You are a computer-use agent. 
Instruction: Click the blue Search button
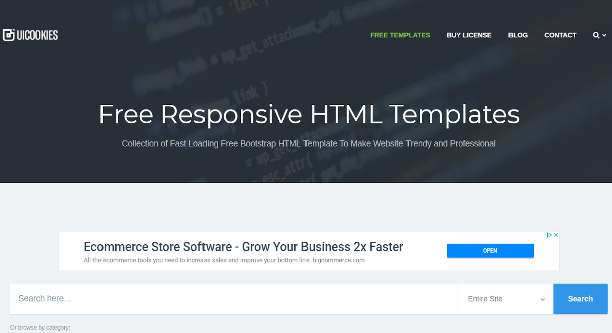tap(580, 299)
